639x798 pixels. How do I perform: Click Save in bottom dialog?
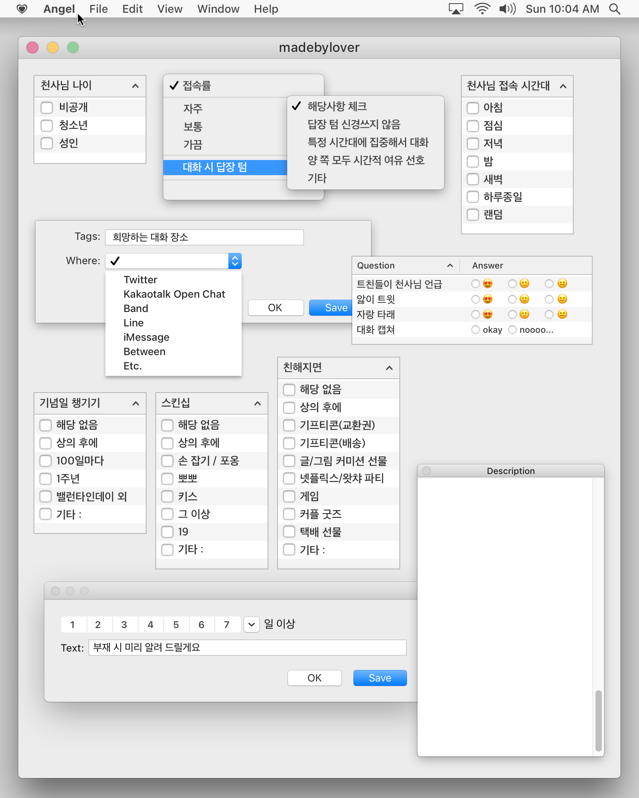click(380, 678)
